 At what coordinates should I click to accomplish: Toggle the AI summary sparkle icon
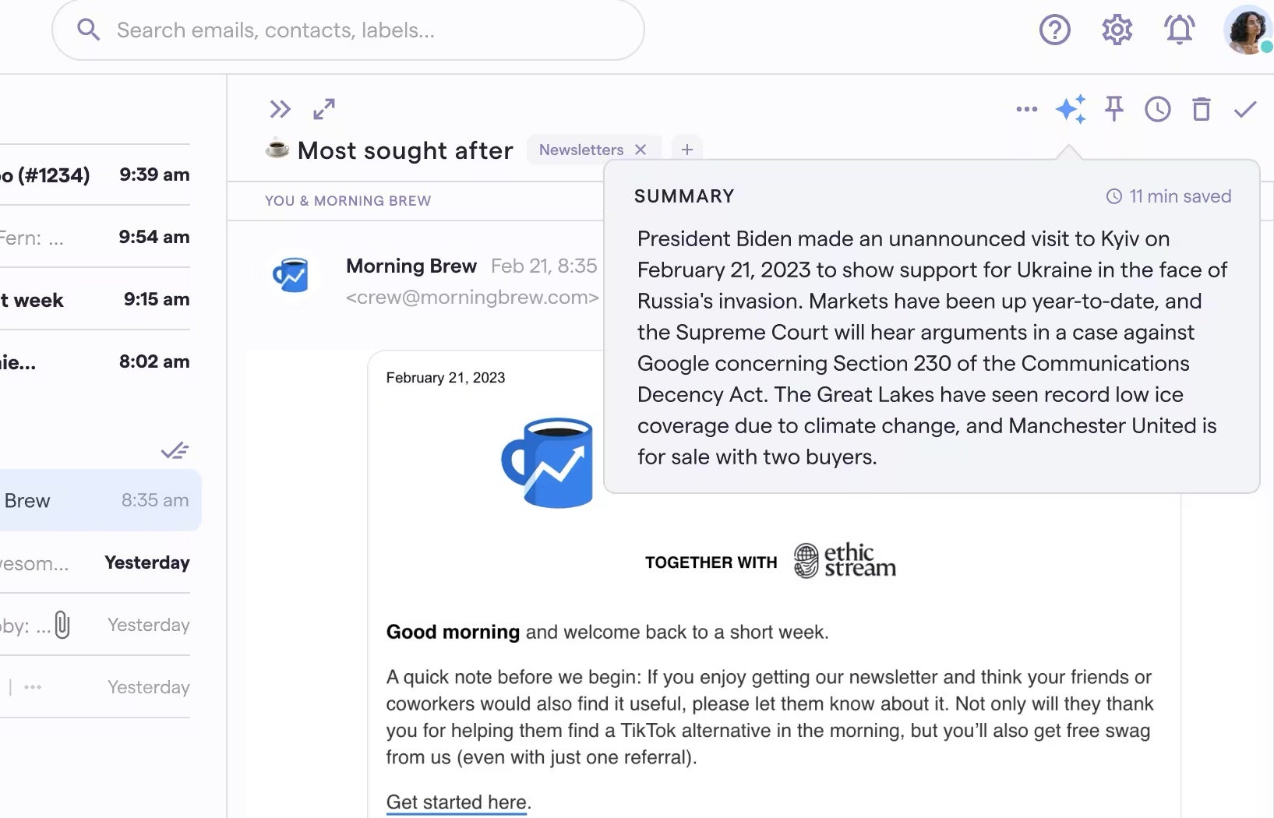[x=1071, y=109]
